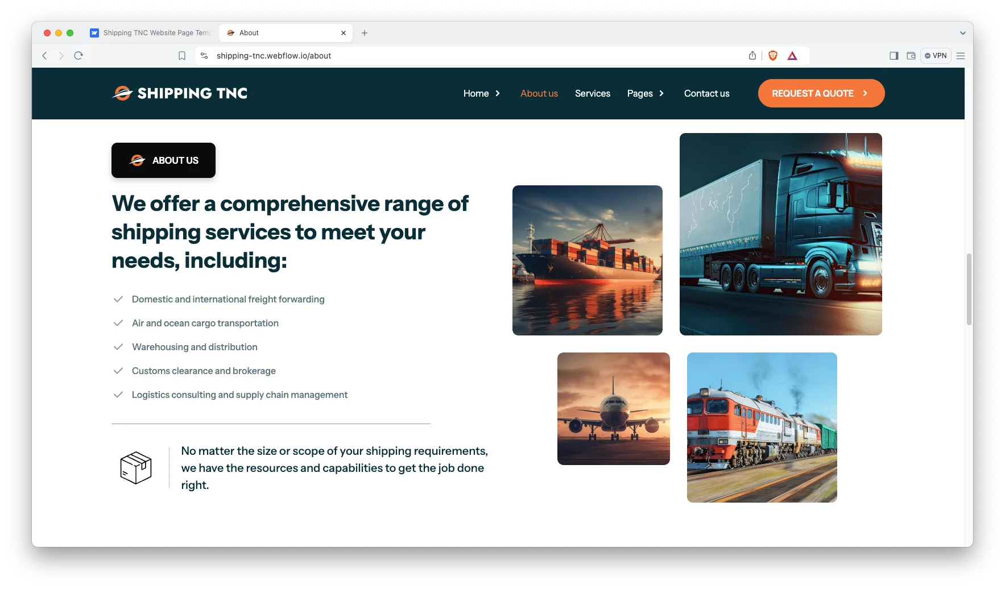Click the Shipping TNC logo in the header
This screenshot has width=1005, height=589.
[180, 93]
